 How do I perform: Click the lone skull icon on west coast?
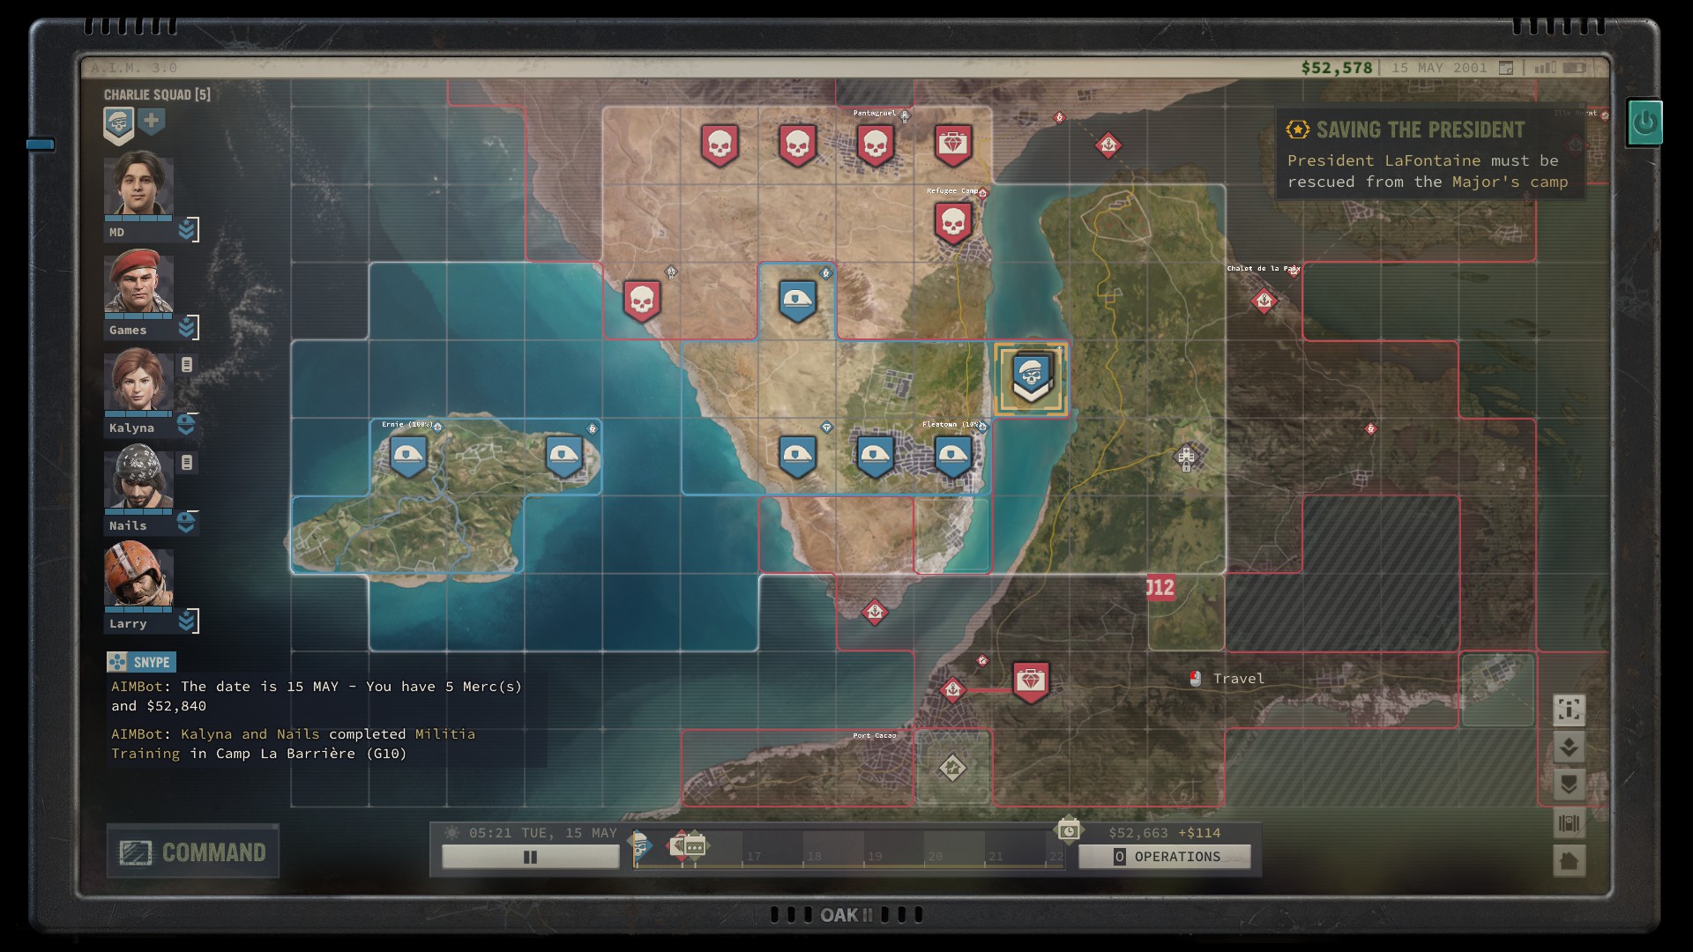tap(642, 301)
